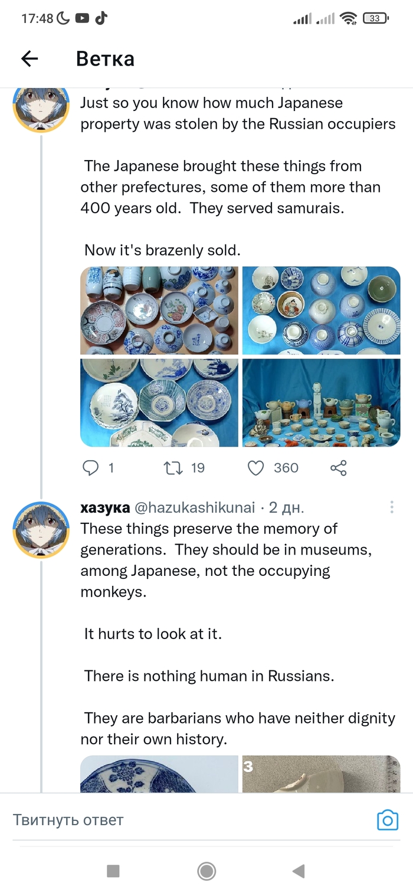Viewport: 413px width, 896px height.
Task: Tap the share icon
Action: (338, 468)
